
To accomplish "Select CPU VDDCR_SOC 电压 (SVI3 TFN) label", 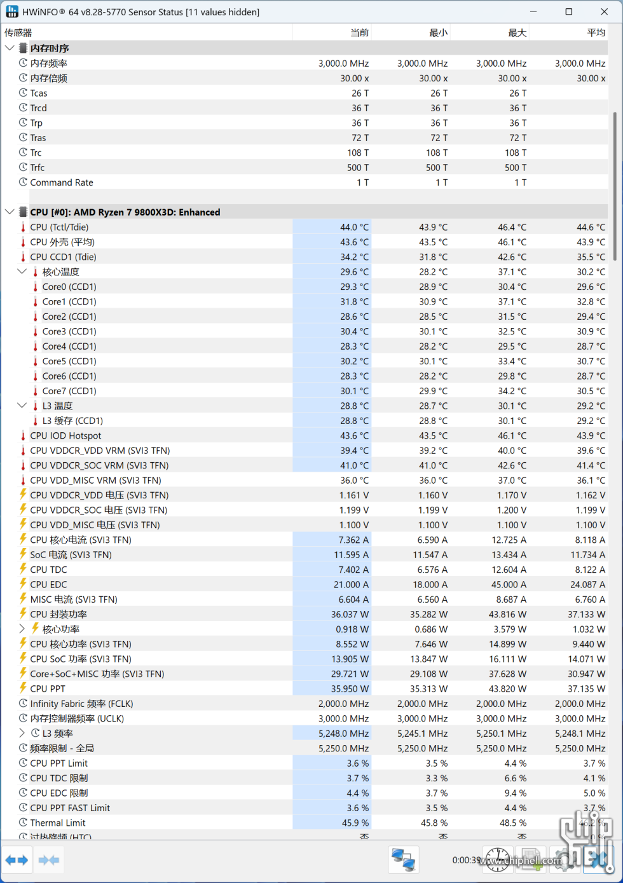I will tap(99, 510).
